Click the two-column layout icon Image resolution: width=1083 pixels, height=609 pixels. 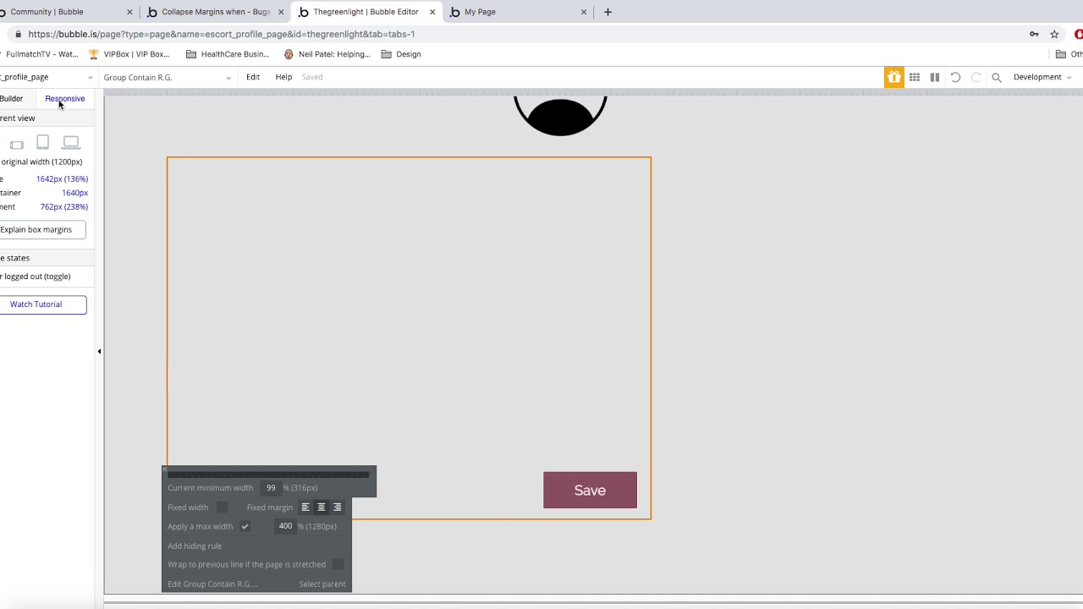[x=935, y=77]
